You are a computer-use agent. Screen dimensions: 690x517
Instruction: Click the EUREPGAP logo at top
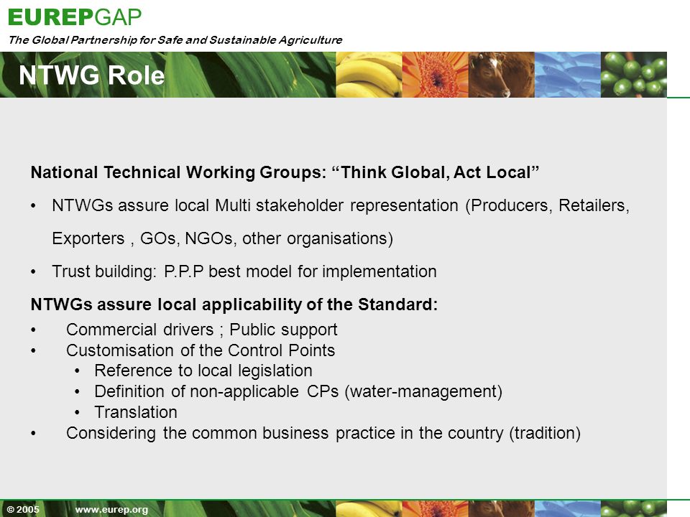(x=75, y=17)
